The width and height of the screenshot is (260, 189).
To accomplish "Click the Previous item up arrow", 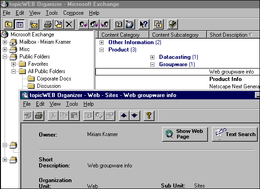I will tap(124, 115).
